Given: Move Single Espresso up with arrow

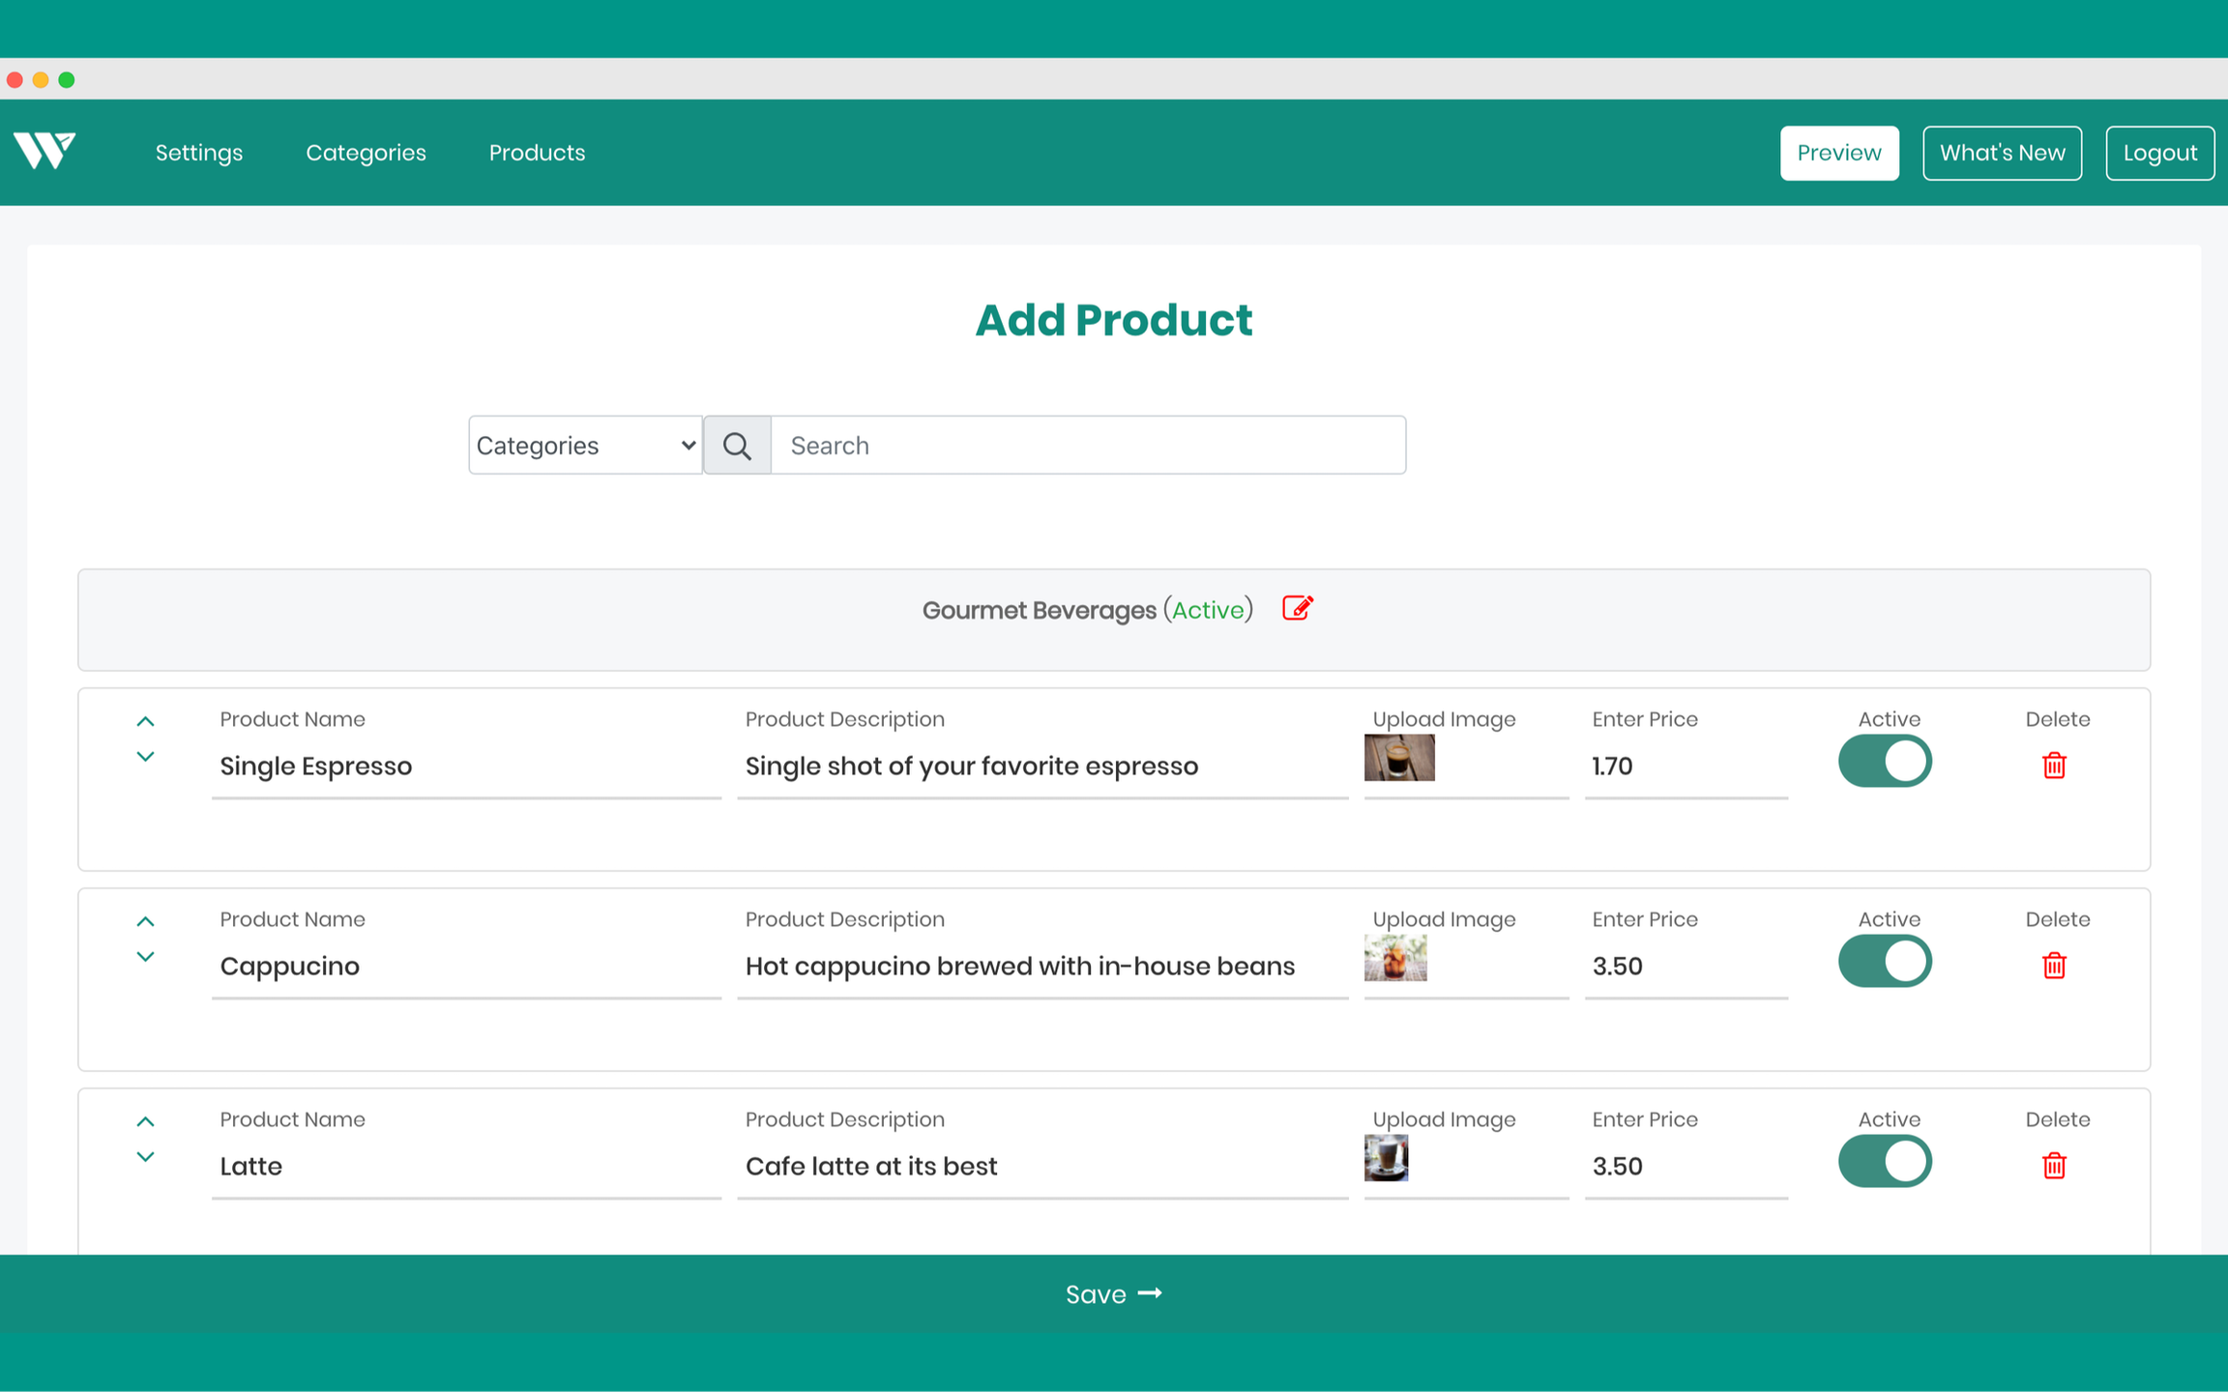Looking at the screenshot, I should pyautogui.click(x=145, y=721).
